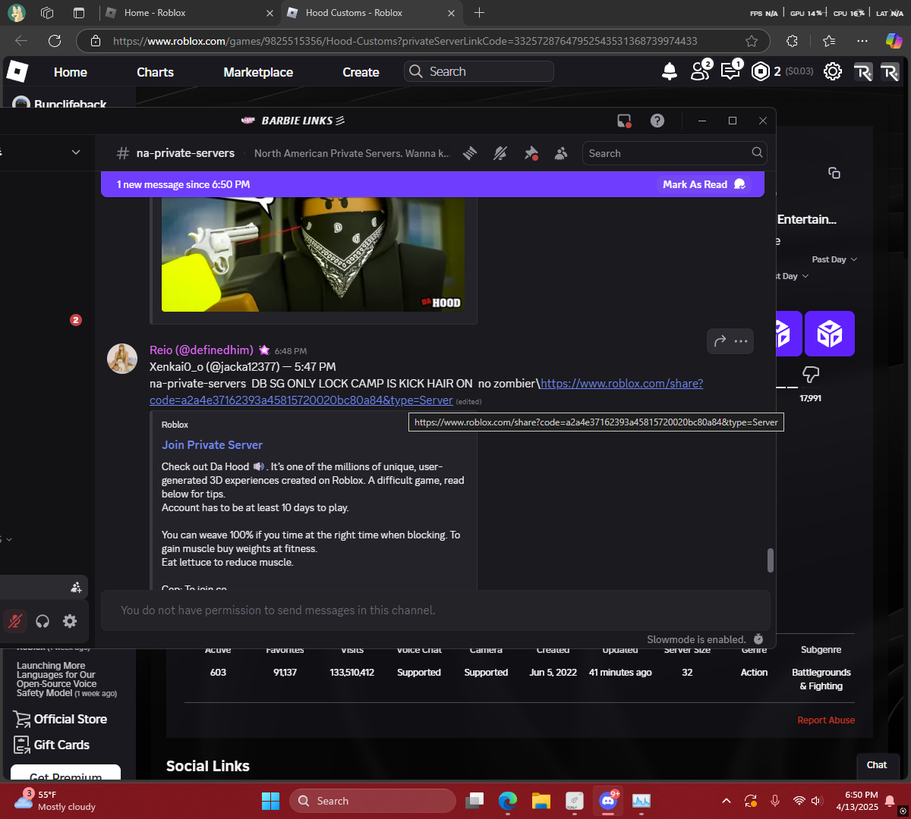
Task: Forward the Reio message via arrow icon
Action: [720, 341]
